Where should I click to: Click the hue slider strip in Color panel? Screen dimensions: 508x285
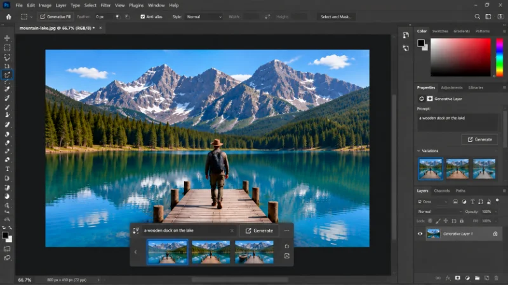click(x=500, y=57)
